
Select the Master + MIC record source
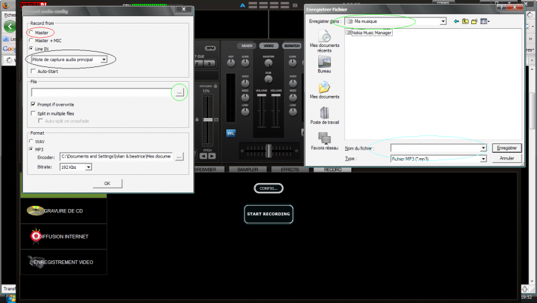31,40
